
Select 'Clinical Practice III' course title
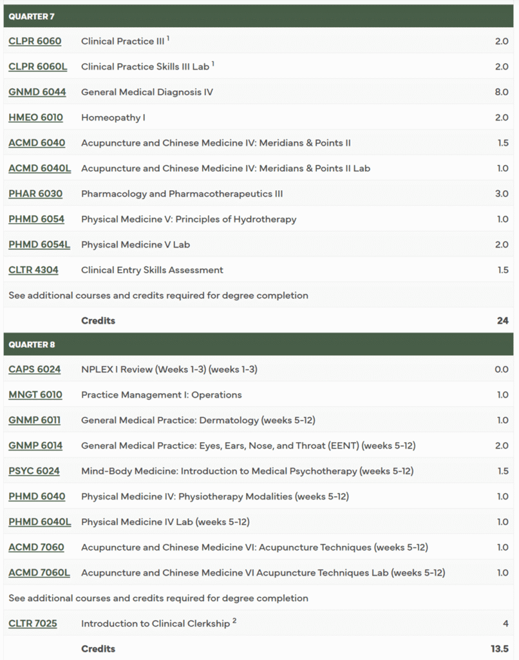[123, 41]
